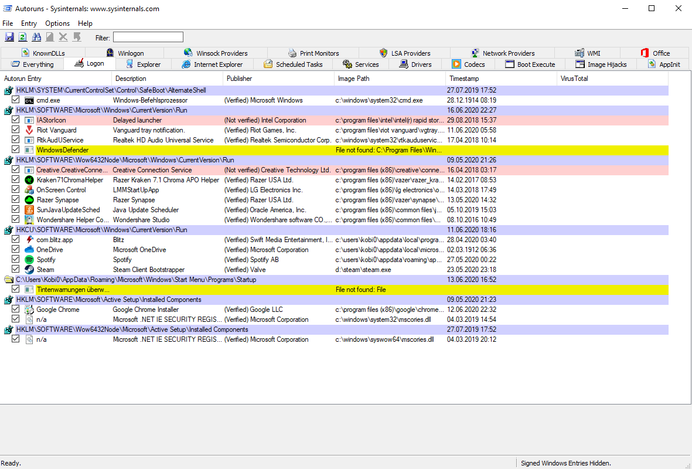Switch to the Office tab
This screenshot has height=469, width=692.
(655, 53)
